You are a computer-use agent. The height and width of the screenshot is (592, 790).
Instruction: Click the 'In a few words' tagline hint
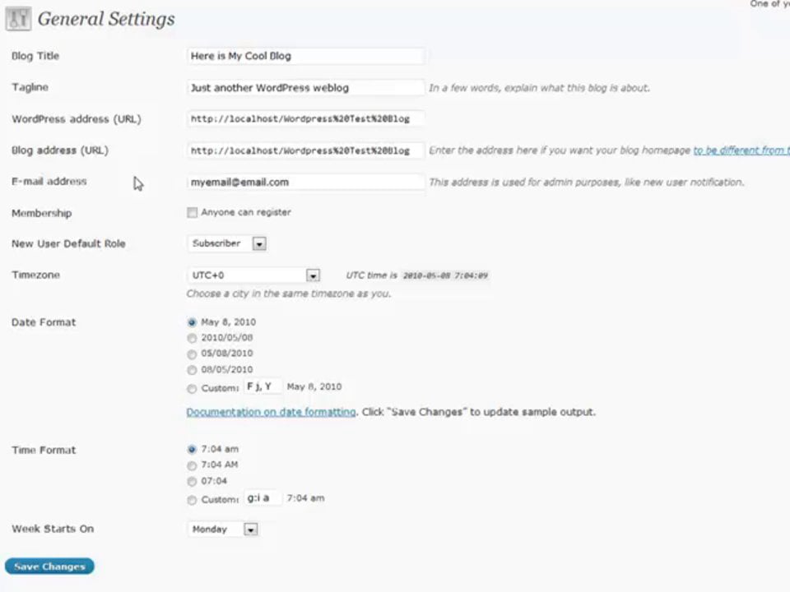coord(539,88)
